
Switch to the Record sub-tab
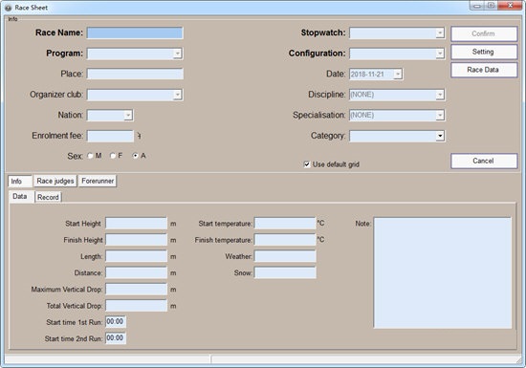tap(48, 197)
